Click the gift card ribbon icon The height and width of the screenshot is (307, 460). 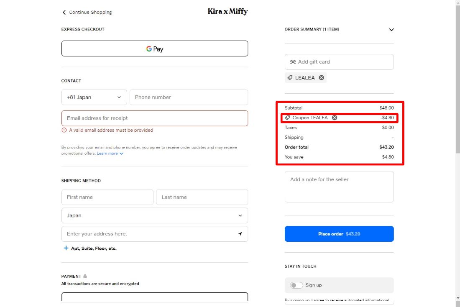point(293,62)
